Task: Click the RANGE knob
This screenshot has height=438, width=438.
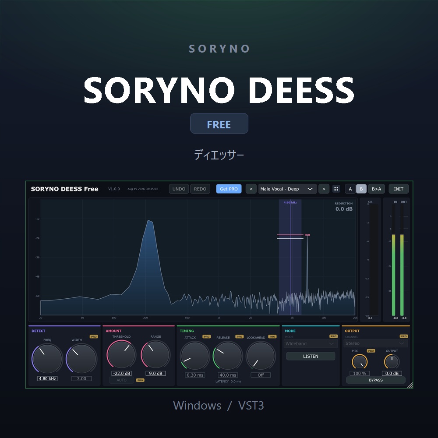Action: point(155,354)
